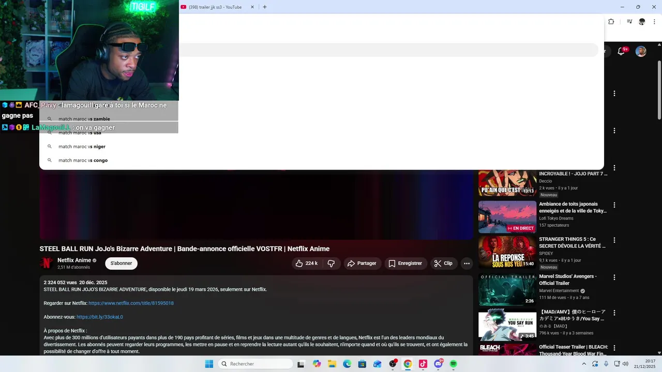Open YouTube notifications bell
This screenshot has width=662, height=372.
pos(622,51)
